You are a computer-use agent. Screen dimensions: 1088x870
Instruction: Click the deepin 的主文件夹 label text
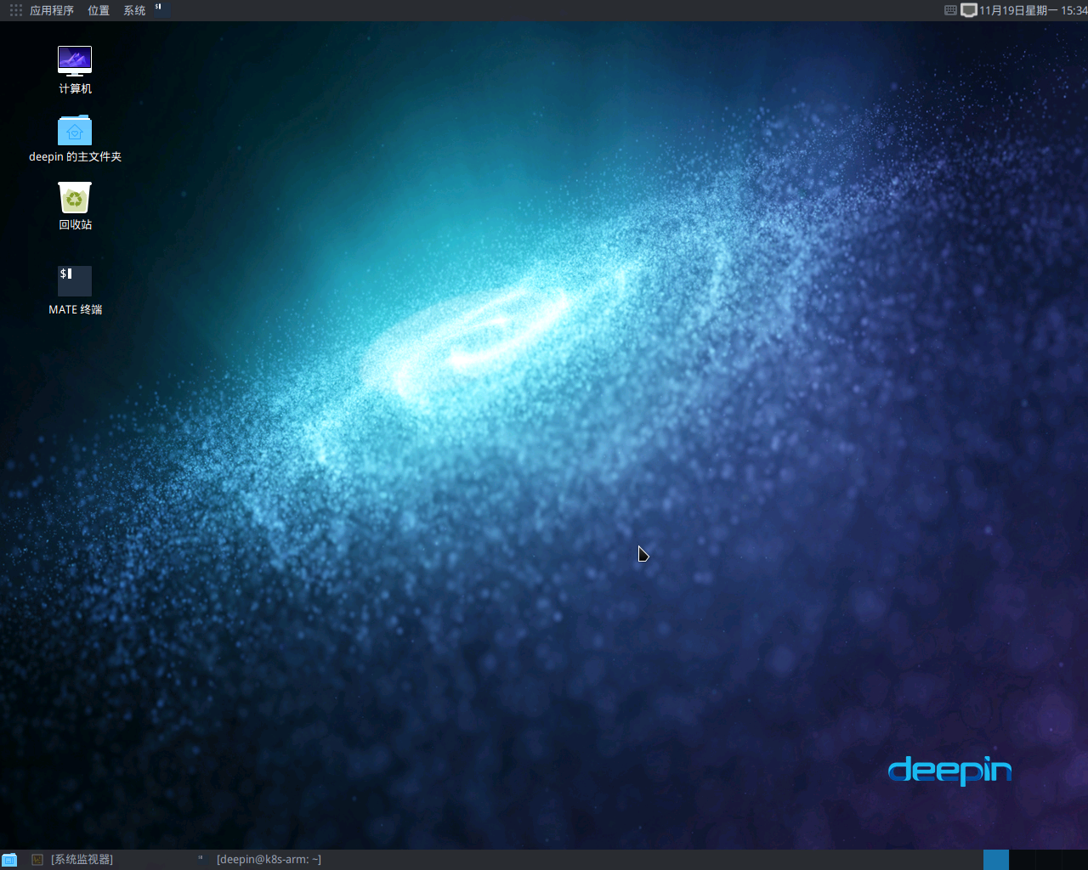pos(75,156)
